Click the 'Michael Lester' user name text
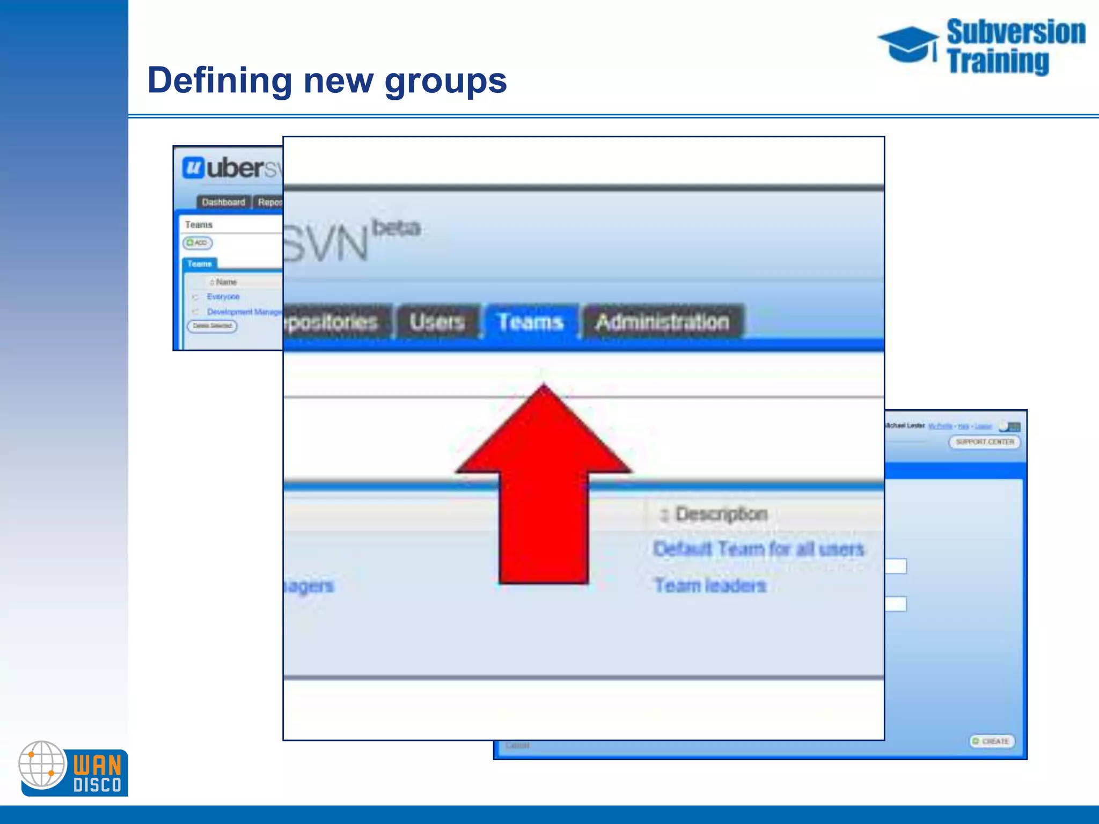Screen dimensions: 1099x824 (x=905, y=425)
